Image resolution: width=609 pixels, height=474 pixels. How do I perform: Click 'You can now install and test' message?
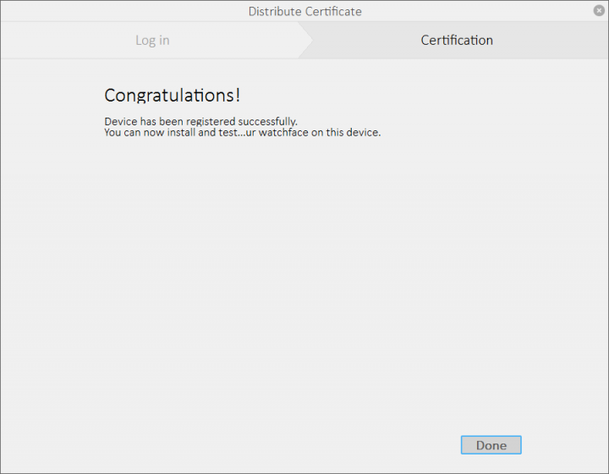243,133
